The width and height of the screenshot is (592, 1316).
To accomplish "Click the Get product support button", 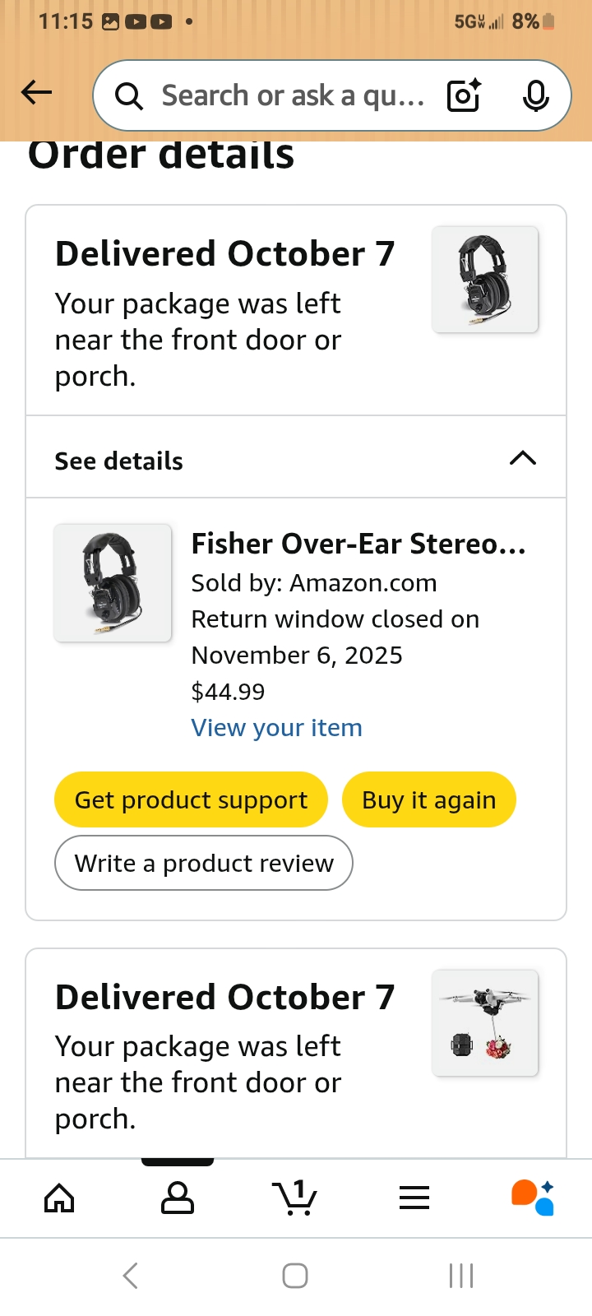I will [191, 800].
